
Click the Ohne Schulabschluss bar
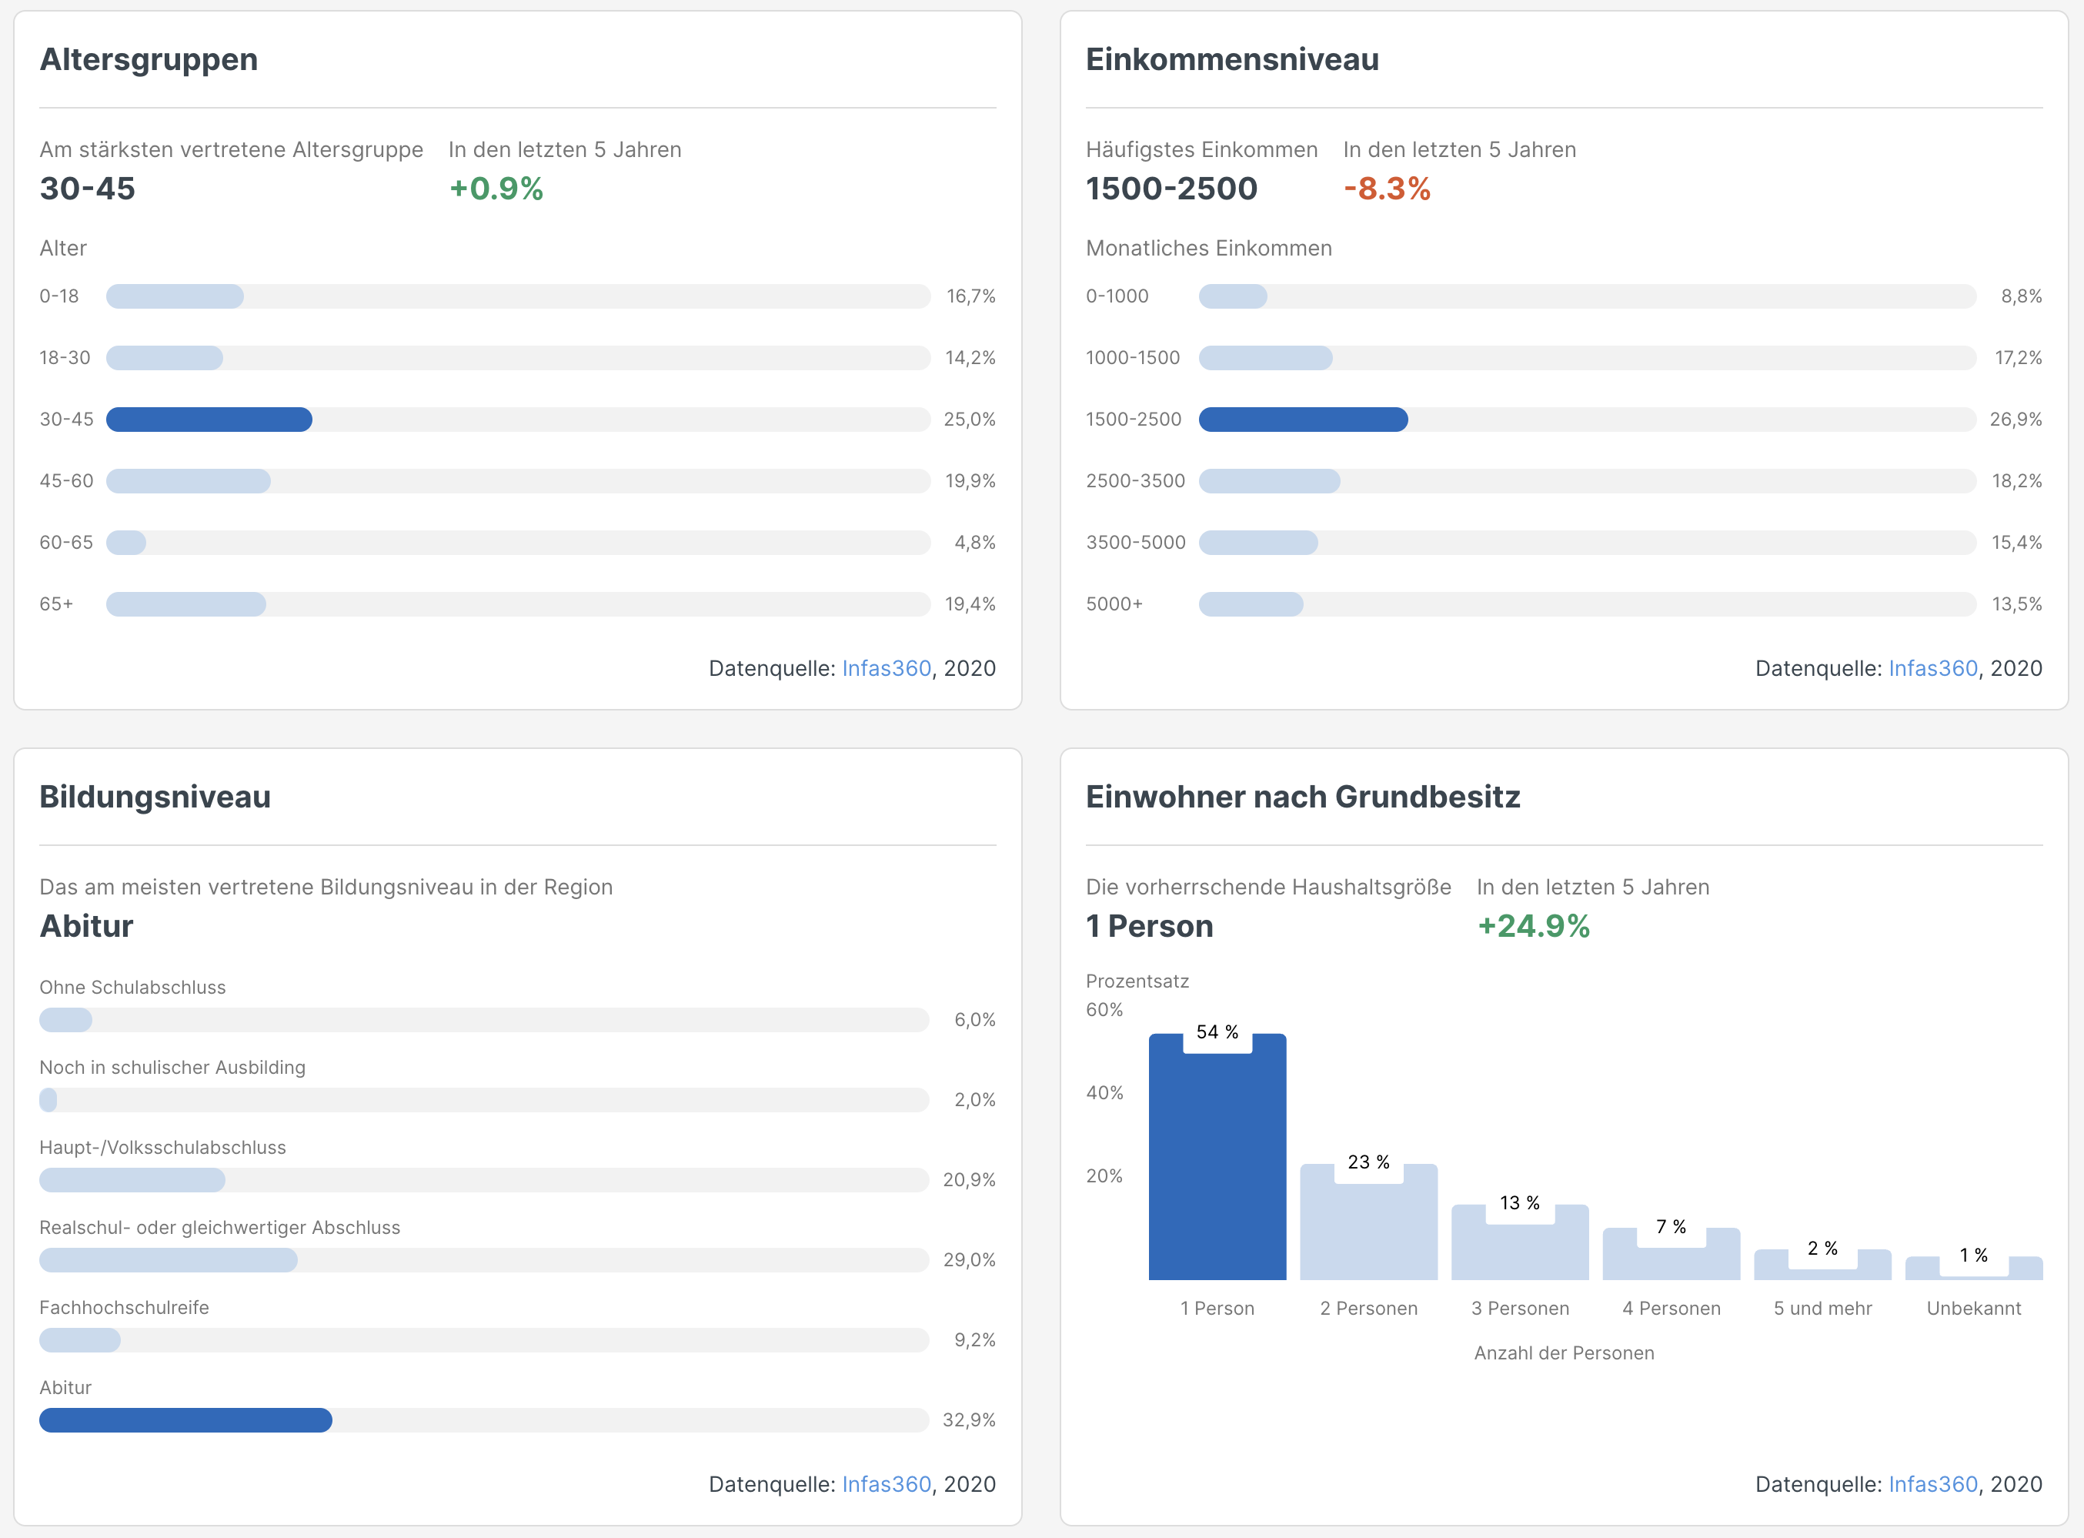click(x=65, y=1019)
